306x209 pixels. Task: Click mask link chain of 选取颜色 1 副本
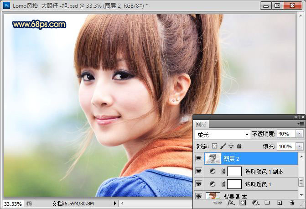click(223, 172)
